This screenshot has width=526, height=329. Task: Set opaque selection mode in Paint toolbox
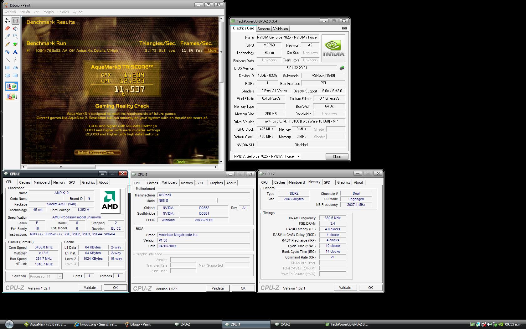click(x=12, y=86)
